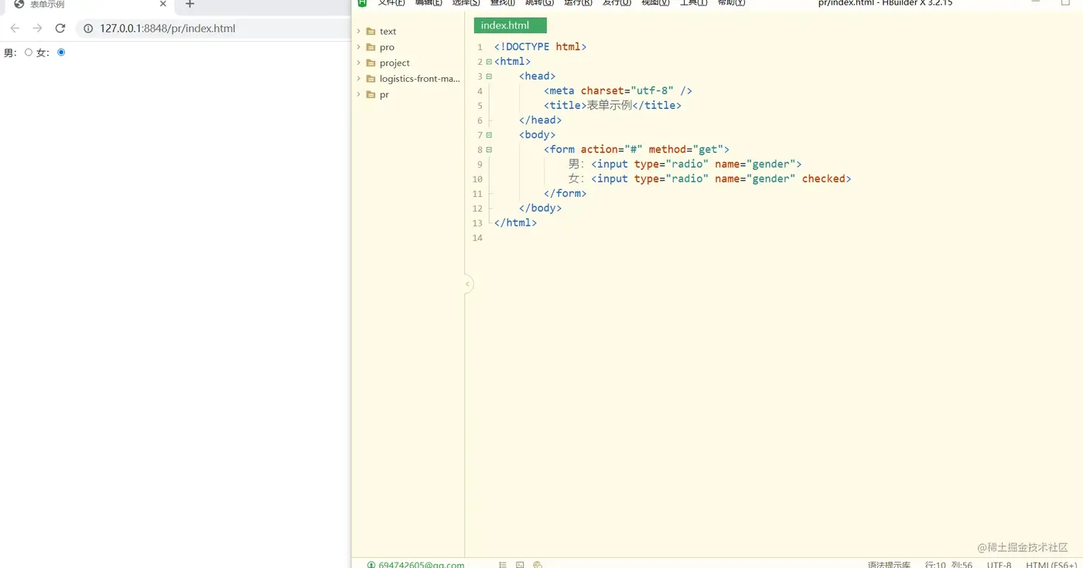Click the folder icon beside logistics-front-ma...

(371, 79)
